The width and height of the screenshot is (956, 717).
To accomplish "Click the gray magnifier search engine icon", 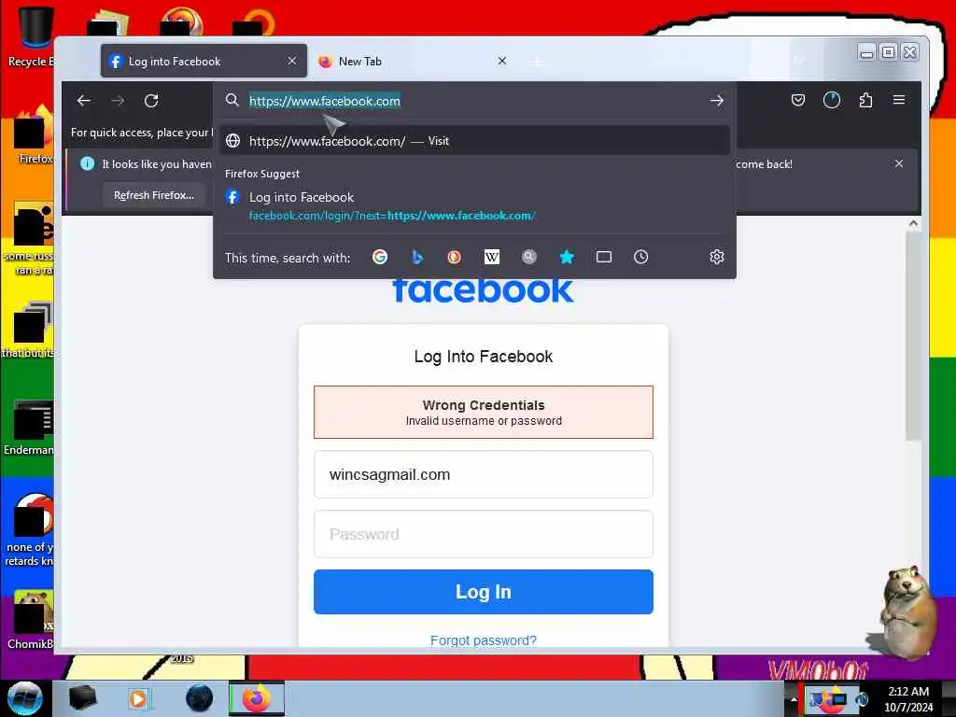I will (x=529, y=258).
